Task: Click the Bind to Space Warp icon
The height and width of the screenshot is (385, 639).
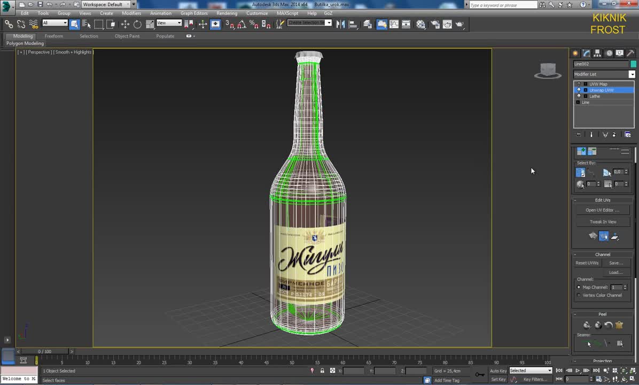Action: click(34, 25)
